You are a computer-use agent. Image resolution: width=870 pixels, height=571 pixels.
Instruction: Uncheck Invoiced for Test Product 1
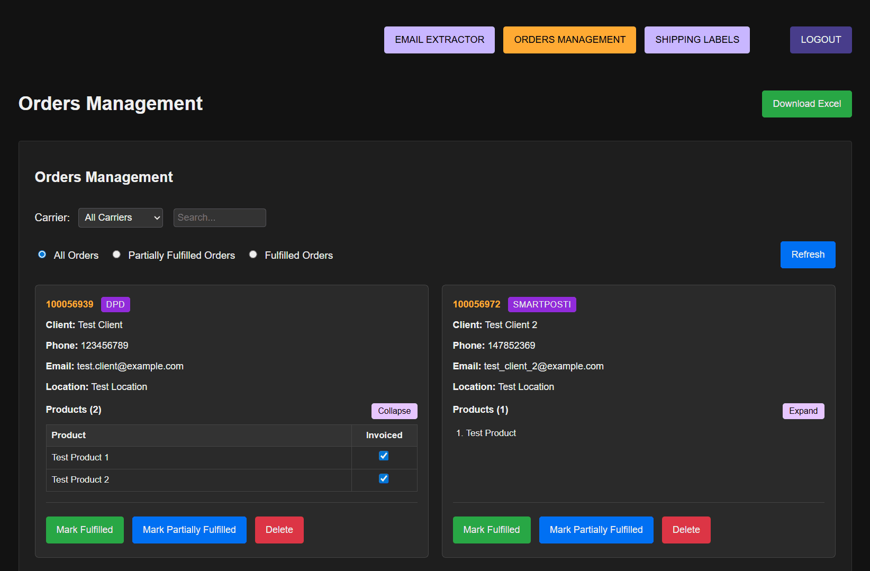pyautogui.click(x=383, y=456)
